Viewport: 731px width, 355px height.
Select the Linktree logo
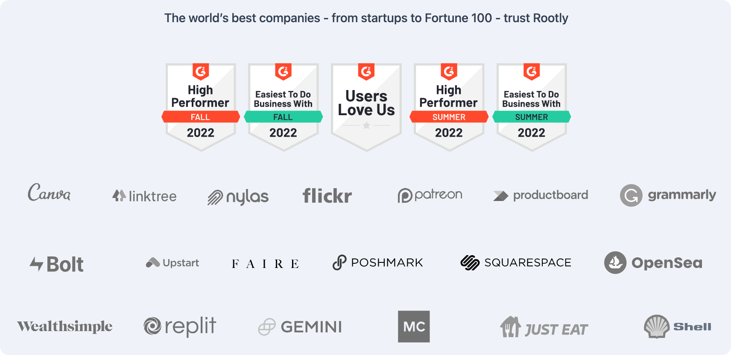click(x=144, y=196)
